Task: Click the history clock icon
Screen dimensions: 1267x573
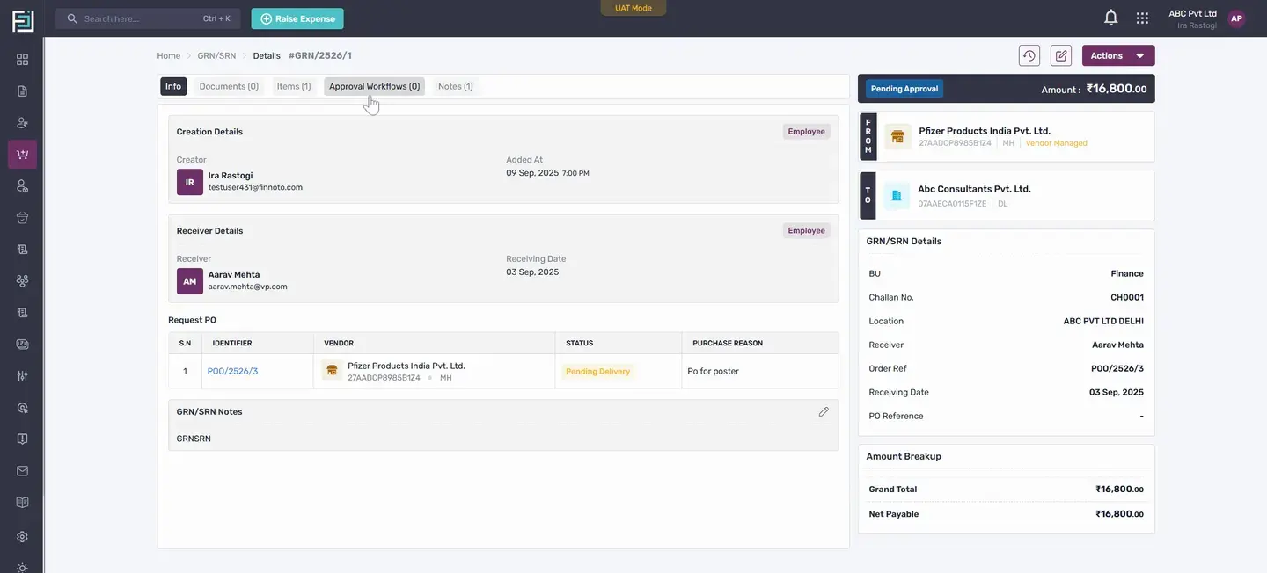Action: pos(1029,55)
